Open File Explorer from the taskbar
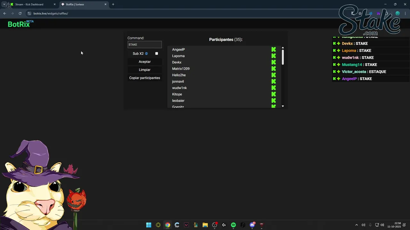410x230 pixels. coord(205,225)
